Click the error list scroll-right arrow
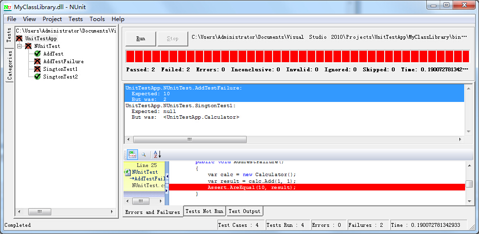The image size is (479, 234). tap(460, 139)
